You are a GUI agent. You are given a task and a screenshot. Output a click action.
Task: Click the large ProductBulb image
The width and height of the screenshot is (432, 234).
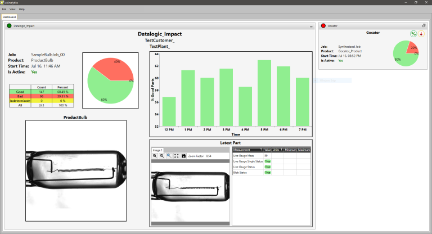76,170
